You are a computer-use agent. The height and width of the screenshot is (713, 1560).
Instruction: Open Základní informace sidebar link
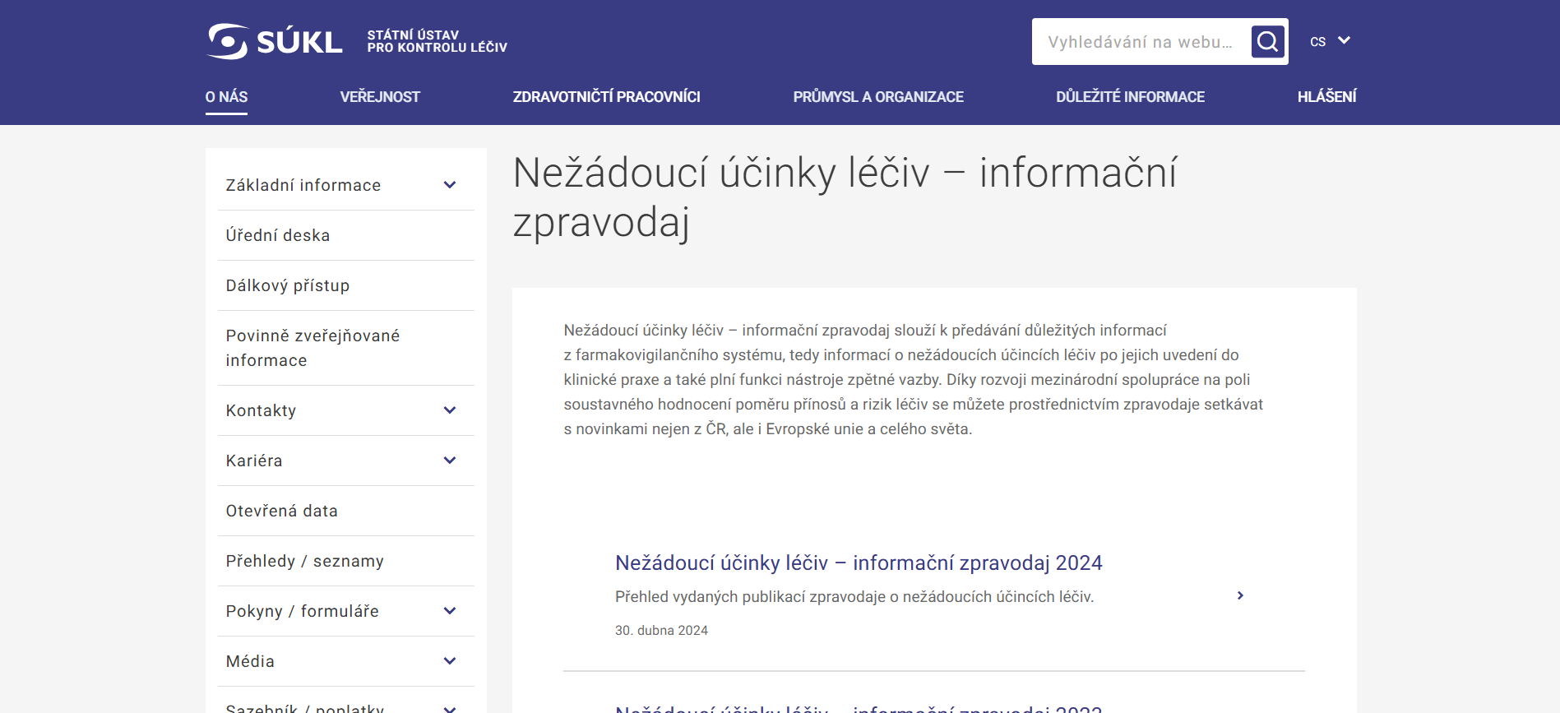[x=303, y=185]
